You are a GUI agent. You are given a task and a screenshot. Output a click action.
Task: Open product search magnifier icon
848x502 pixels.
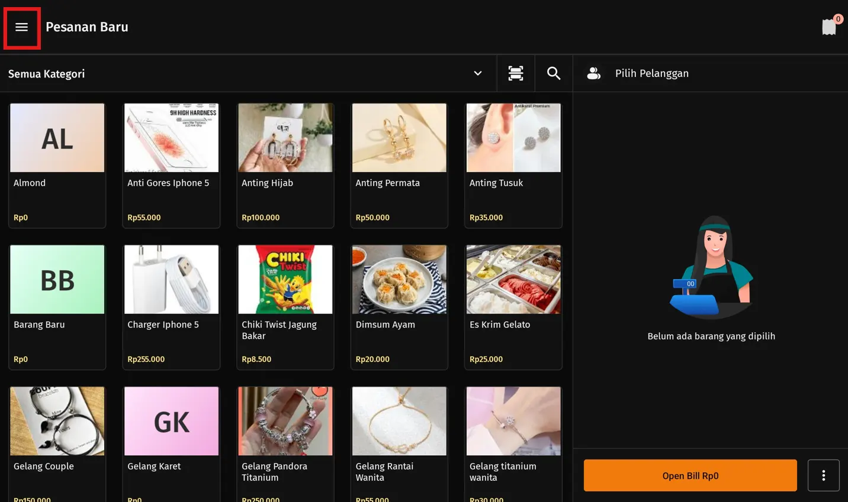point(554,73)
